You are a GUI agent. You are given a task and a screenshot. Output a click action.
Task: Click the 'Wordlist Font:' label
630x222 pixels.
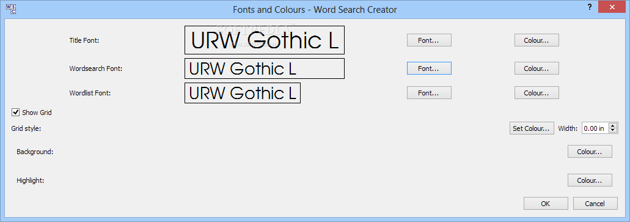click(90, 93)
